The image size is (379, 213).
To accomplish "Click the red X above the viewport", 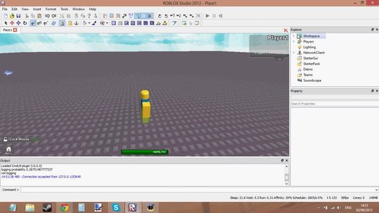I will point(285,30).
